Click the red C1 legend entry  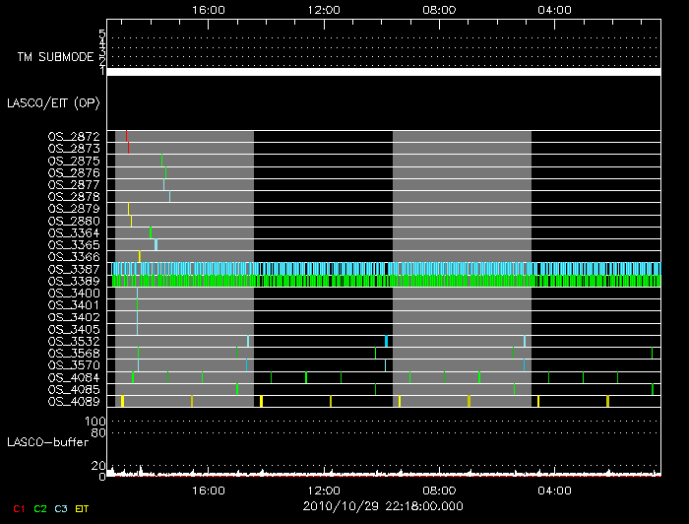tap(19, 507)
